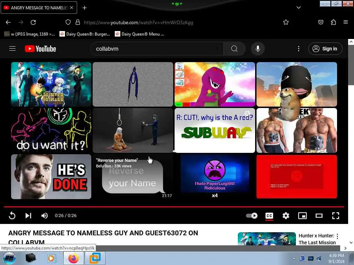Image resolution: width=354 pixels, height=265 pixels.
Task: List all tabs dropdown arrow
Action: click(x=298, y=8)
